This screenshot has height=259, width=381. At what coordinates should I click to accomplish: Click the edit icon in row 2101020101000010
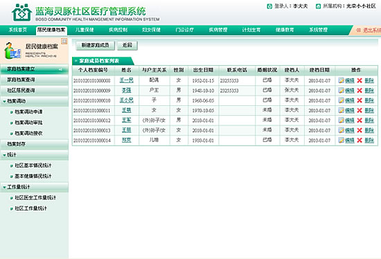(x=341, y=100)
